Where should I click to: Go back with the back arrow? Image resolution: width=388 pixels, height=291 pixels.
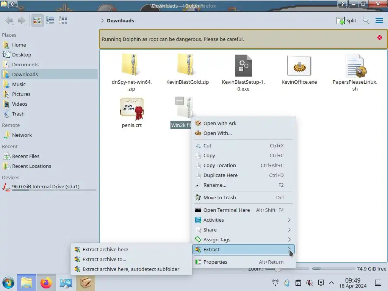coord(9,20)
